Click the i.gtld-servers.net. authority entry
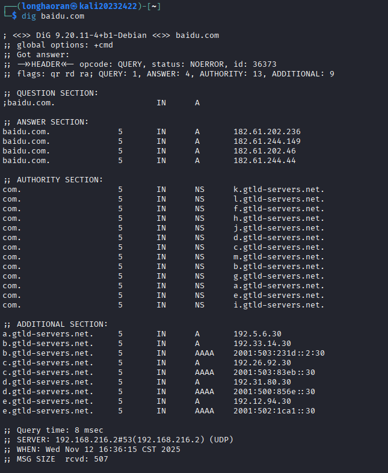This screenshot has height=473, width=388. coord(279,305)
